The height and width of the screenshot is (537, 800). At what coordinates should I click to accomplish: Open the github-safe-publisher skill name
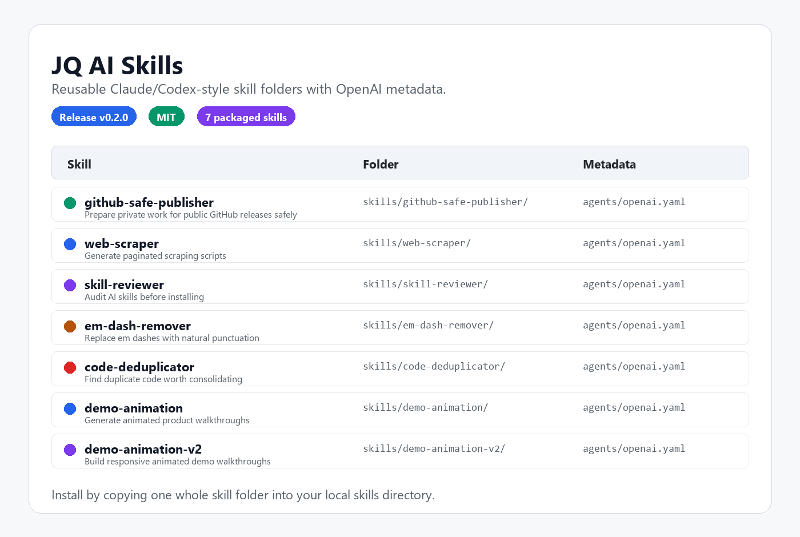tap(149, 202)
